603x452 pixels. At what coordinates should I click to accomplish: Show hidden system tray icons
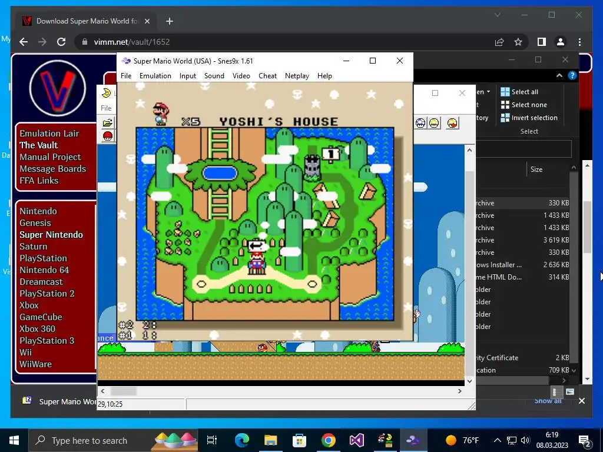(497, 440)
